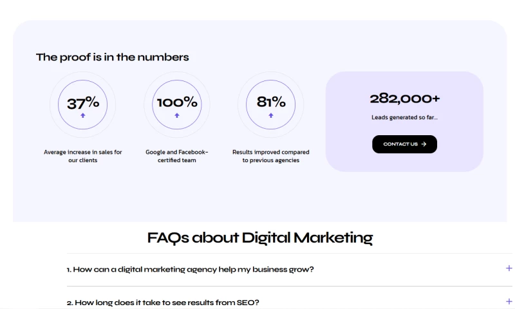This screenshot has height=309, width=515.
Task: Click the 100% circular stat
Action: (x=177, y=103)
